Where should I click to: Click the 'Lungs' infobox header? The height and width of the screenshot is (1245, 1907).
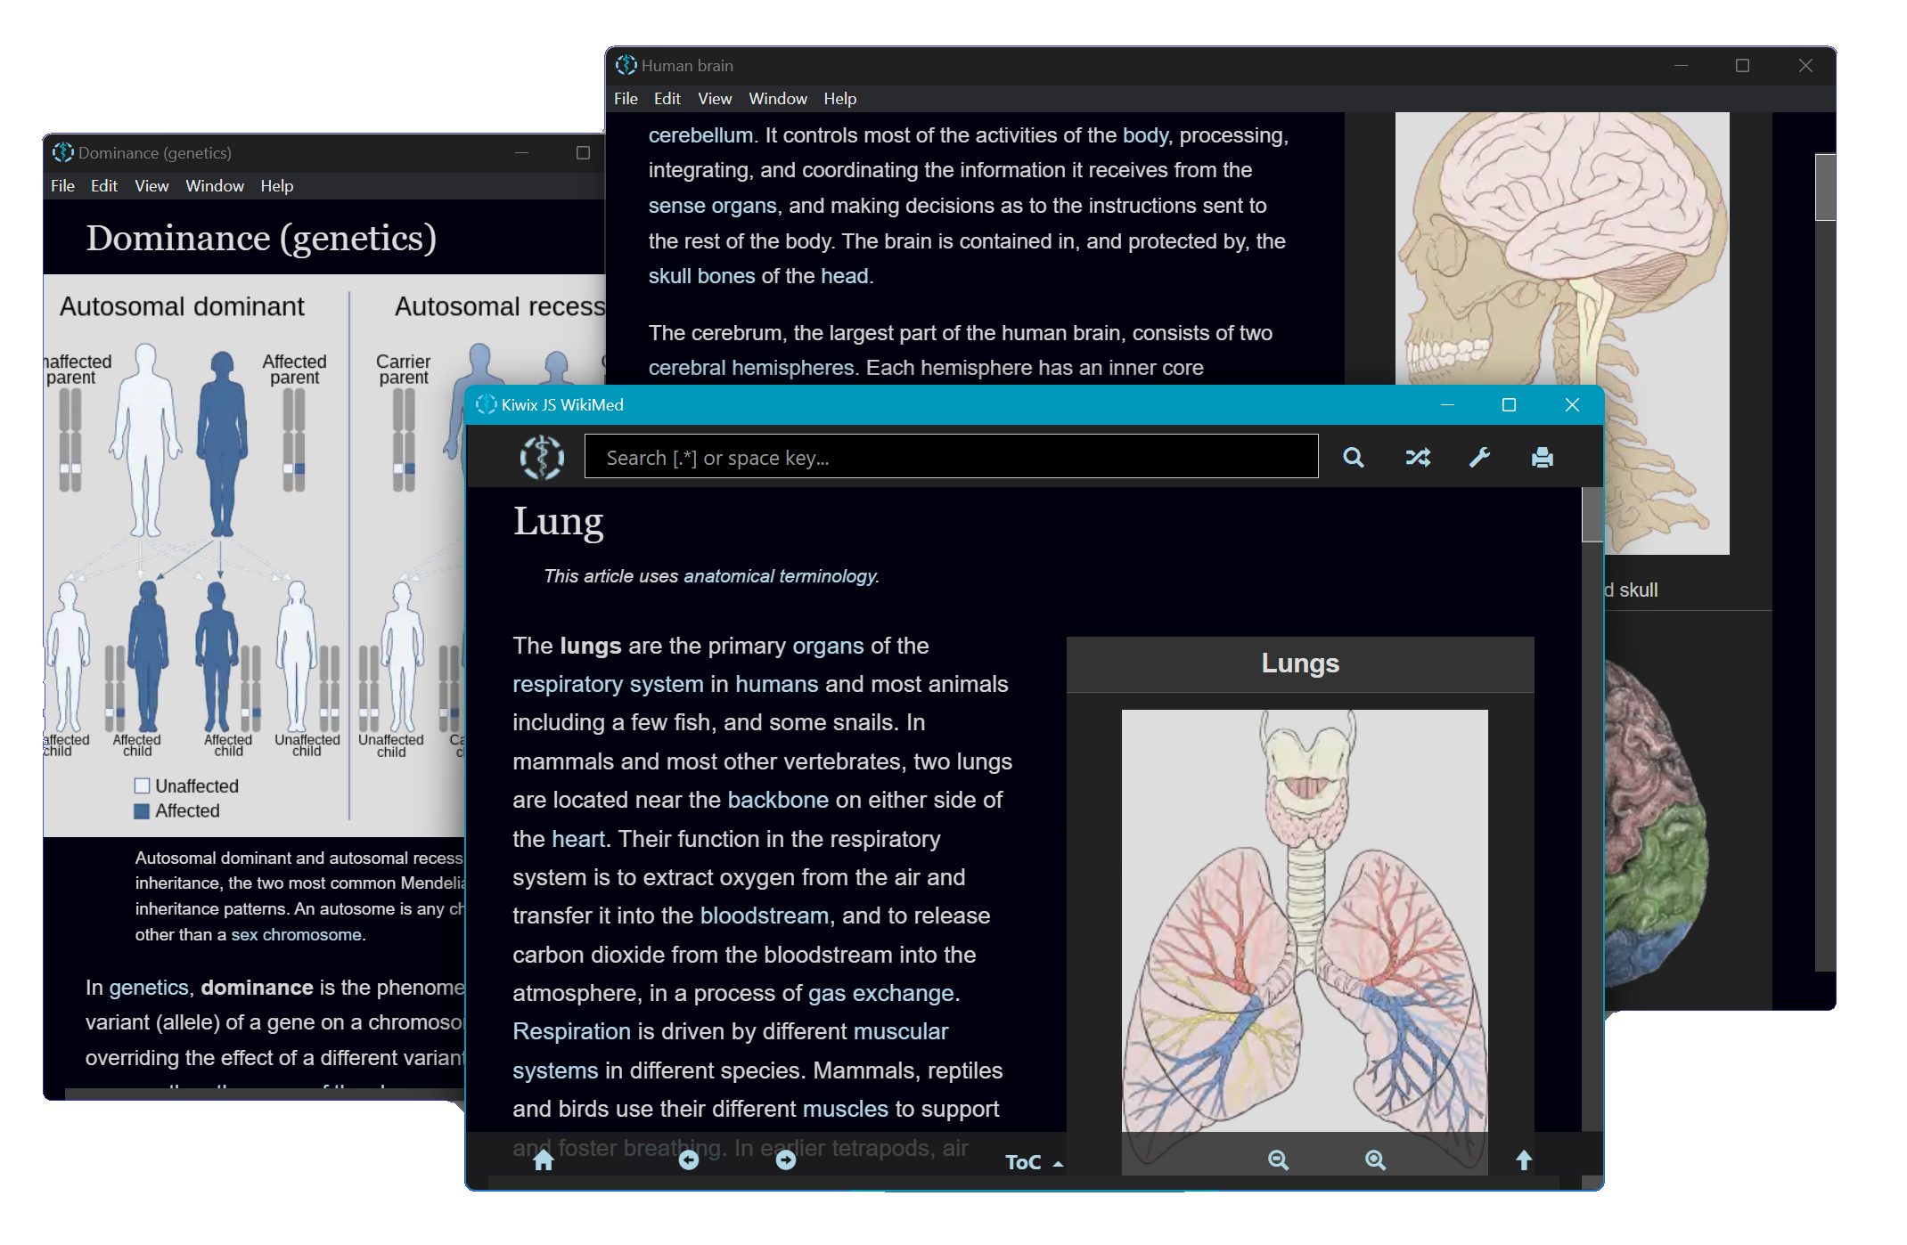click(x=1300, y=663)
